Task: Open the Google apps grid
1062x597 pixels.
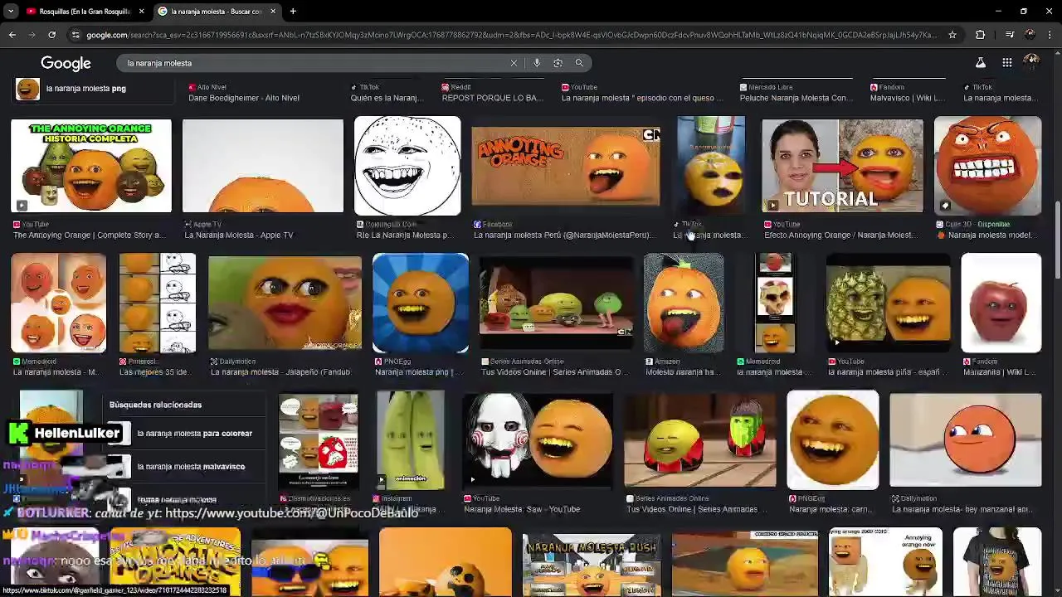Action: pyautogui.click(x=1006, y=63)
